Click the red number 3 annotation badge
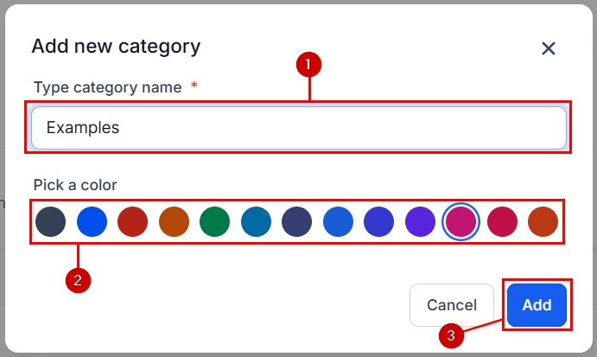The width and height of the screenshot is (597, 357). point(451,335)
